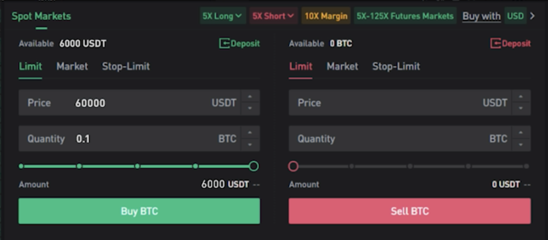The height and width of the screenshot is (240, 548).
Task: Increase buy price with up arrow
Action: point(250,96)
